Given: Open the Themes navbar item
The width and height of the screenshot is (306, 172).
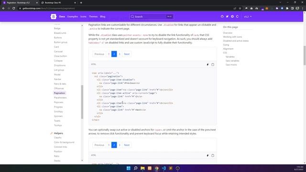Looking at the screenshot, I should pyautogui.click(x=93, y=17).
